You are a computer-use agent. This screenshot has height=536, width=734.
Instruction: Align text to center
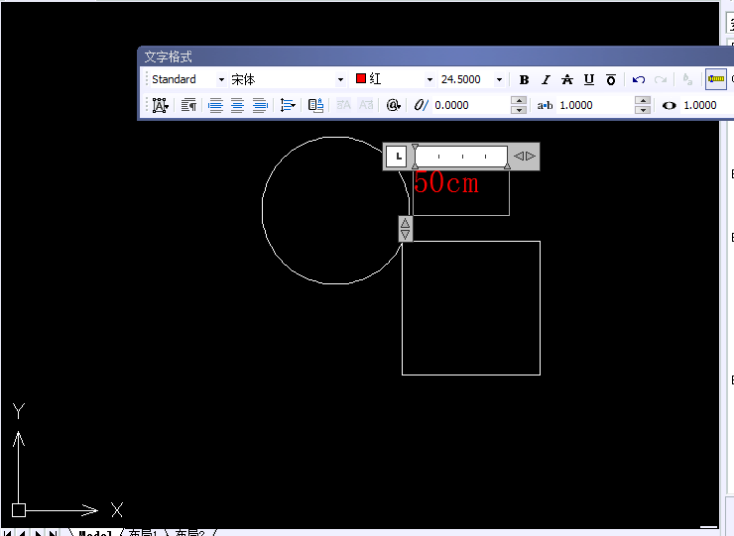point(238,105)
